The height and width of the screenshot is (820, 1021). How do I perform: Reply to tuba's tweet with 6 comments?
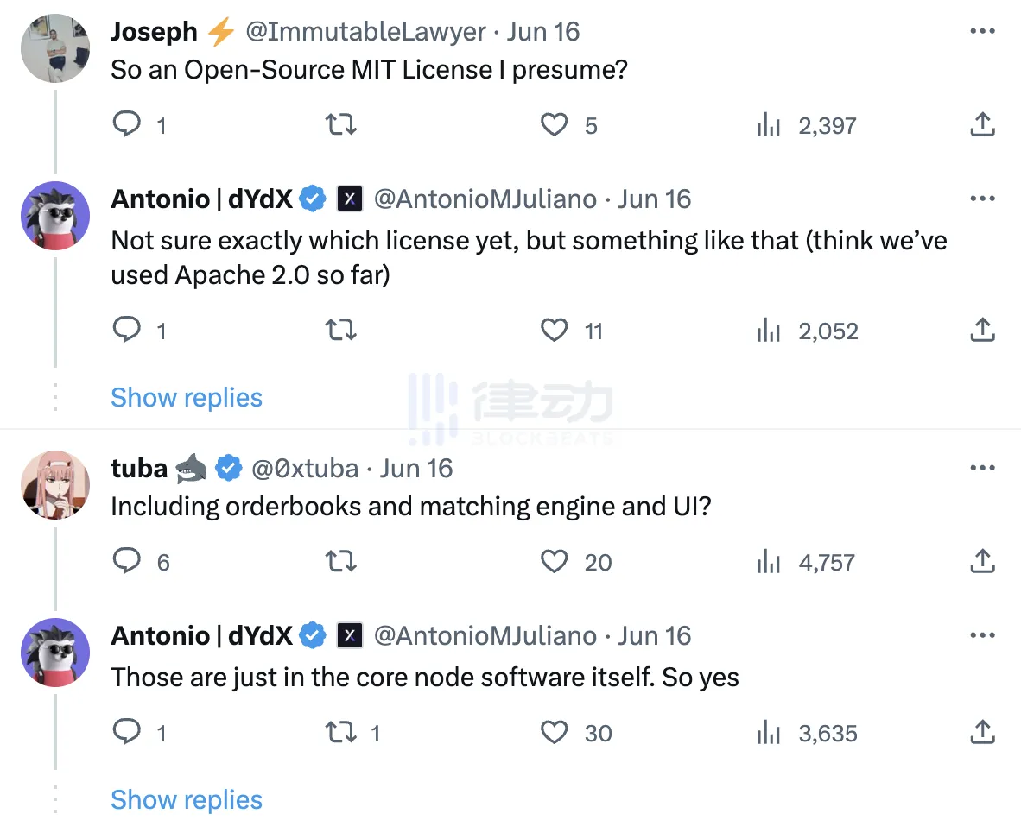click(127, 563)
